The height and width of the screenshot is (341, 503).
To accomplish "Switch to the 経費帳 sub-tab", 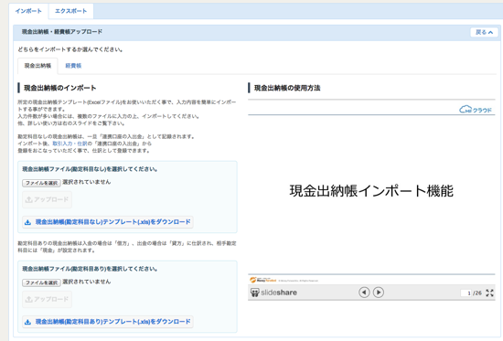I will point(73,66).
